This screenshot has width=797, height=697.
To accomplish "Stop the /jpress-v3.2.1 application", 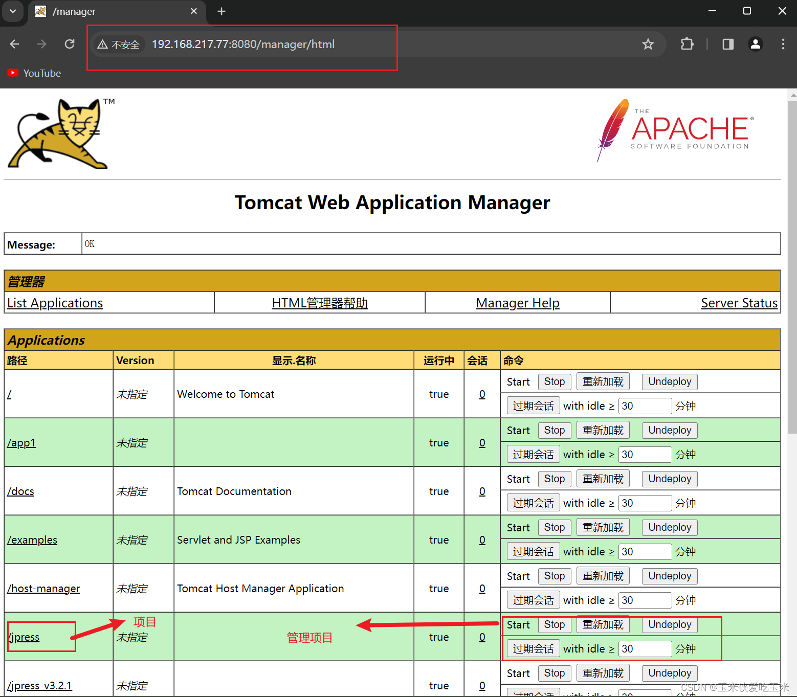I will pyautogui.click(x=555, y=673).
